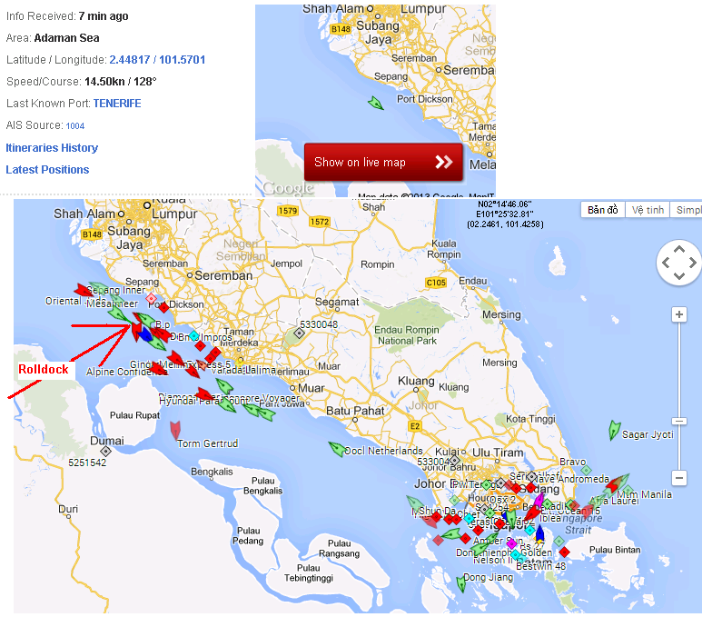Click the Bravo green diamond marker
The image size is (722, 617).
click(586, 471)
